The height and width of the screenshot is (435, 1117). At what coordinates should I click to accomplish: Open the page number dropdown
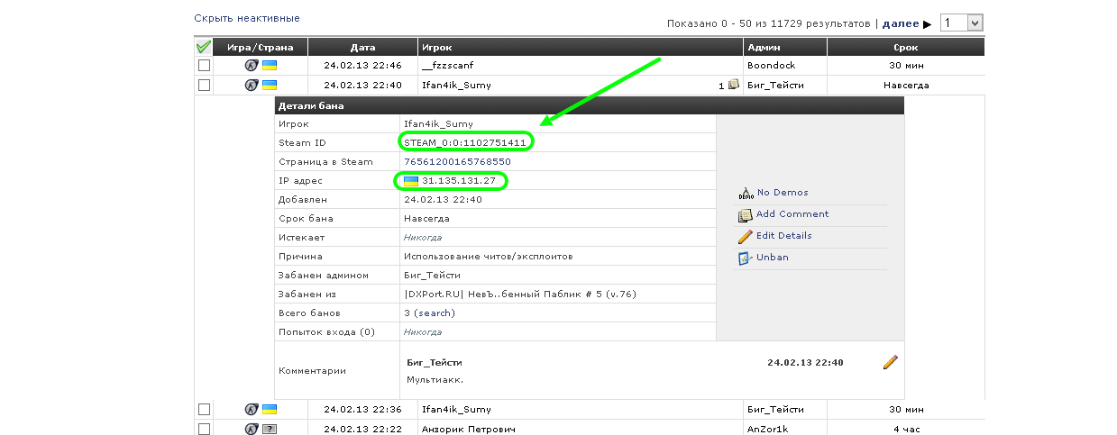(x=961, y=23)
